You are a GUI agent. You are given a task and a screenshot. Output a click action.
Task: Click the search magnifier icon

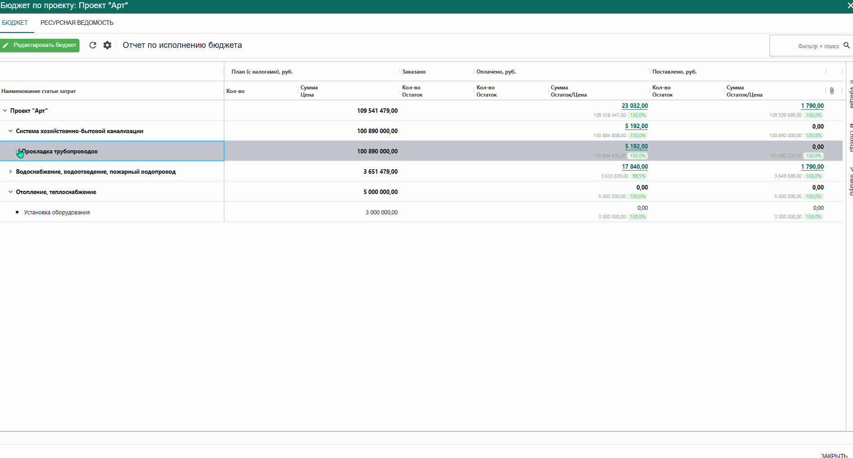point(846,46)
